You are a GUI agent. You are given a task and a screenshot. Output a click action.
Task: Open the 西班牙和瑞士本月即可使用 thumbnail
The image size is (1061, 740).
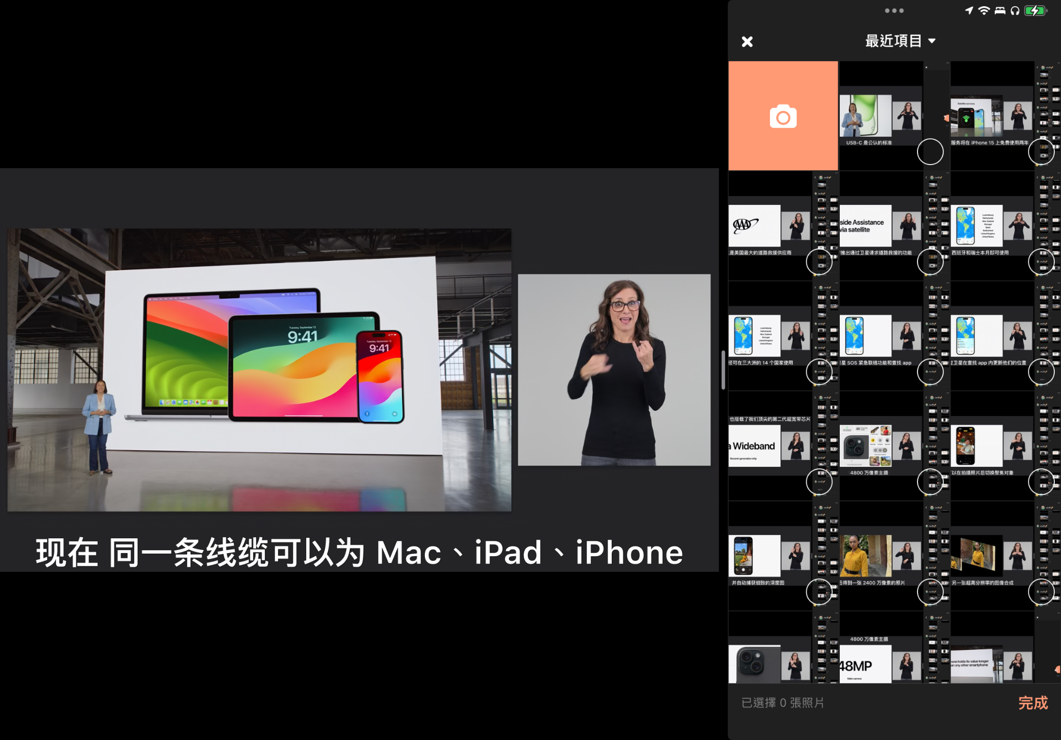point(1005,226)
